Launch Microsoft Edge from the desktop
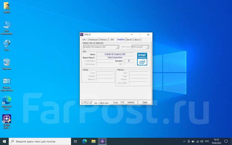Image resolution: width=232 pixels, height=145 pixels. [x=7, y=100]
